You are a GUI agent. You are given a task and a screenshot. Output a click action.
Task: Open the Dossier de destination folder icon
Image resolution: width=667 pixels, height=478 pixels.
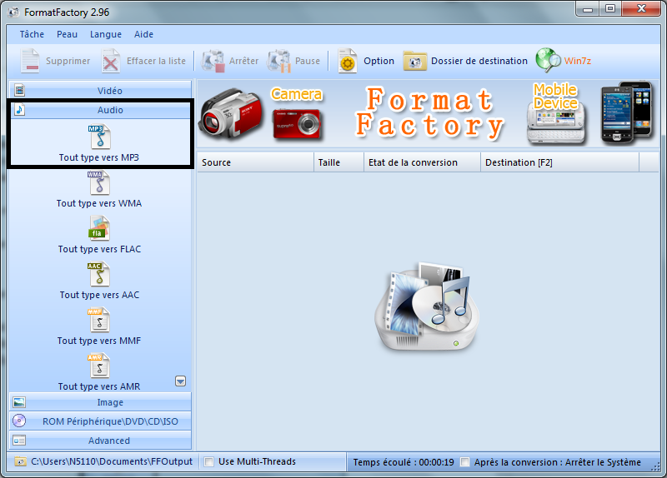click(414, 61)
